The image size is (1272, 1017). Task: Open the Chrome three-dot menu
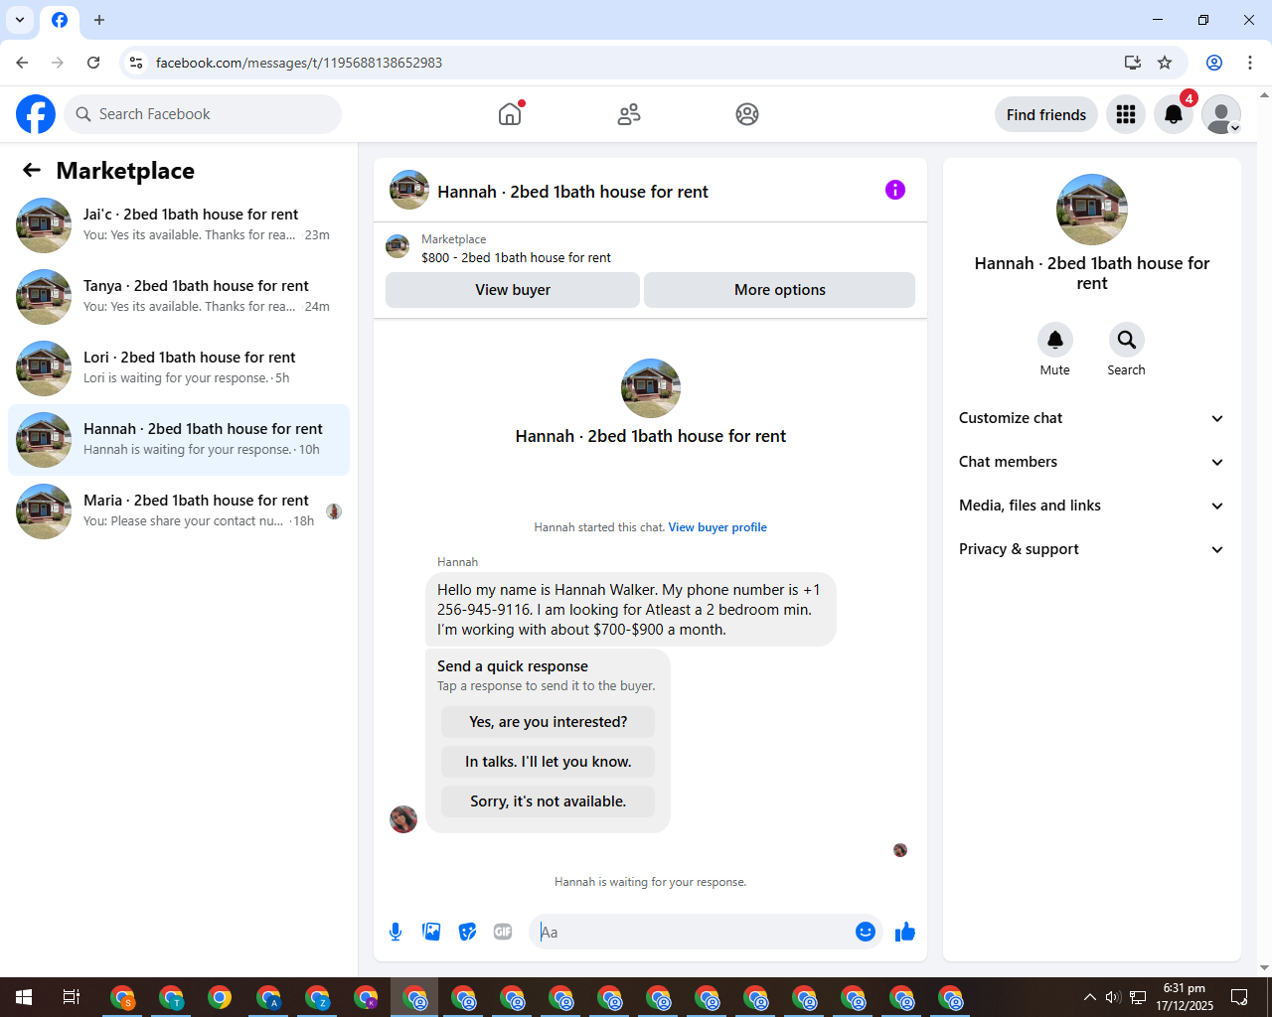(1250, 63)
